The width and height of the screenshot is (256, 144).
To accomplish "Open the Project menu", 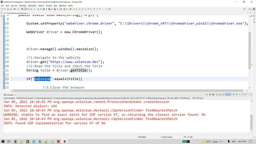I will [49, 6].
